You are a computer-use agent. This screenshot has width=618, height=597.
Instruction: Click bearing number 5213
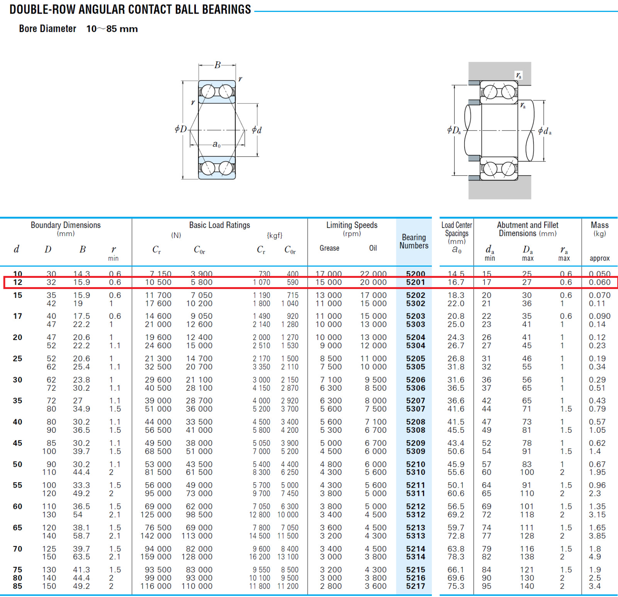(416, 528)
